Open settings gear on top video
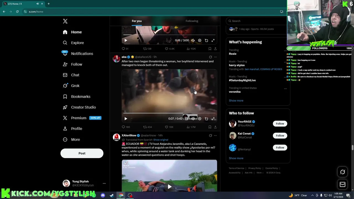This screenshot has height=199, width=354. point(200,40)
